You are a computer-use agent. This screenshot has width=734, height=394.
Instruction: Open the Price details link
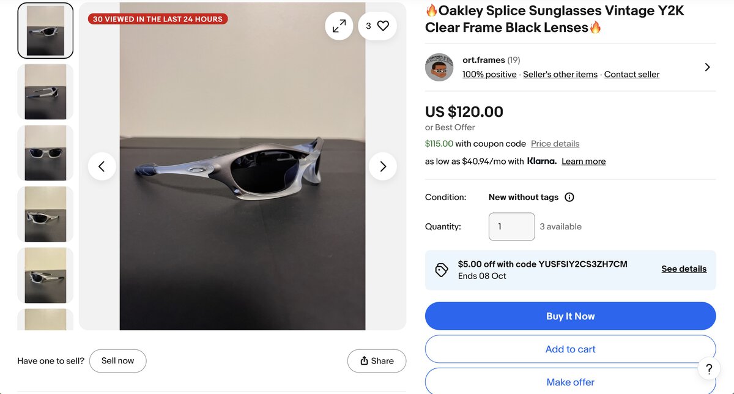[x=555, y=144]
